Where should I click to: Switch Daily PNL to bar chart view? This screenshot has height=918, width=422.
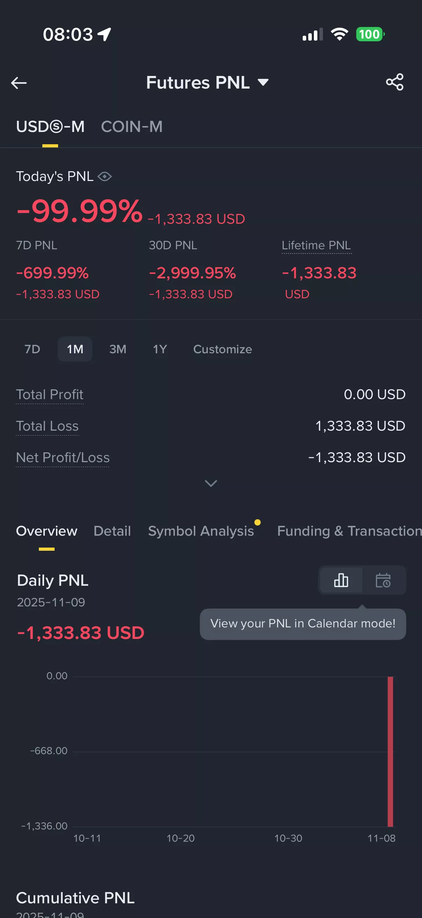[341, 580]
